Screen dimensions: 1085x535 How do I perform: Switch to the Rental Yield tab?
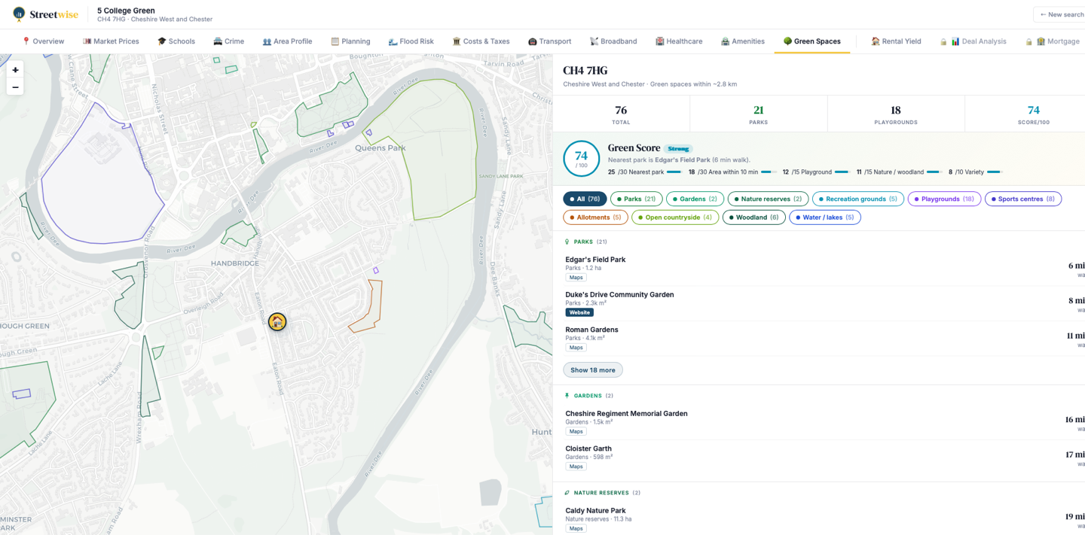click(x=896, y=41)
